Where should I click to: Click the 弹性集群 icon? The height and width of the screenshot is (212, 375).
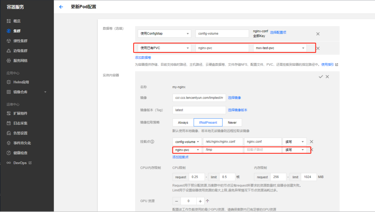tap(9, 41)
